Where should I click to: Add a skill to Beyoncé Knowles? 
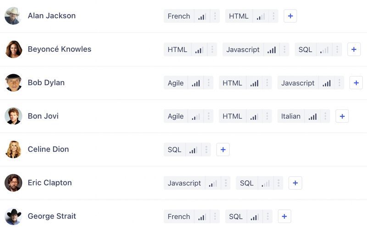(354, 49)
